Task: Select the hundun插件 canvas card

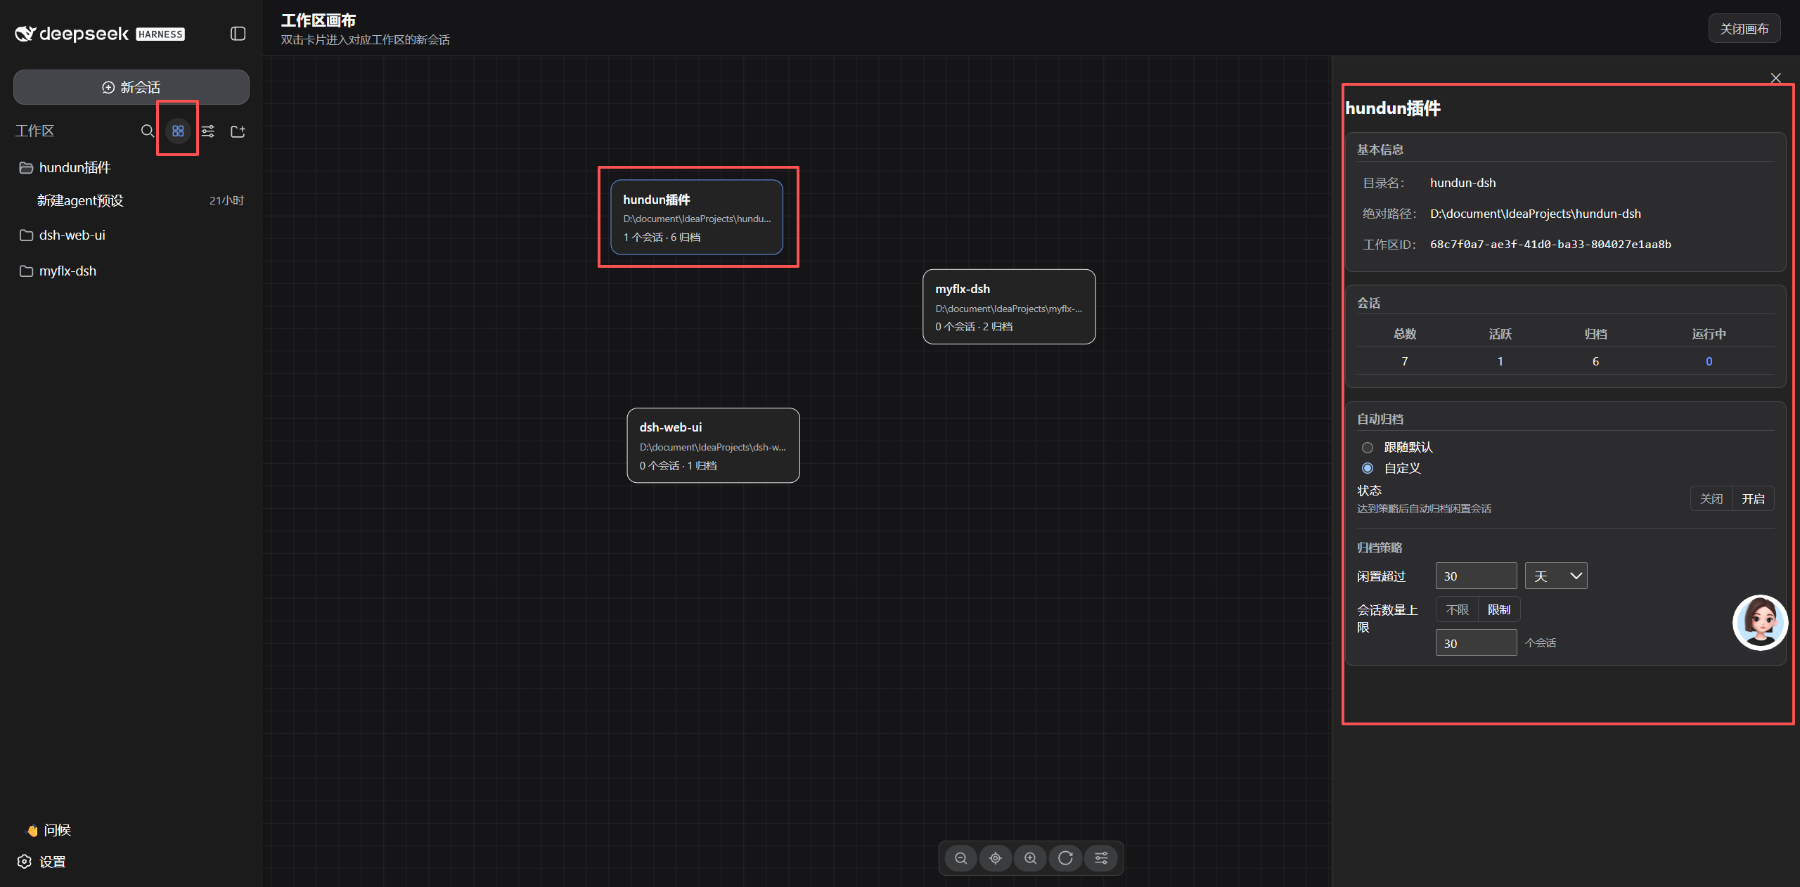Action: tap(697, 217)
